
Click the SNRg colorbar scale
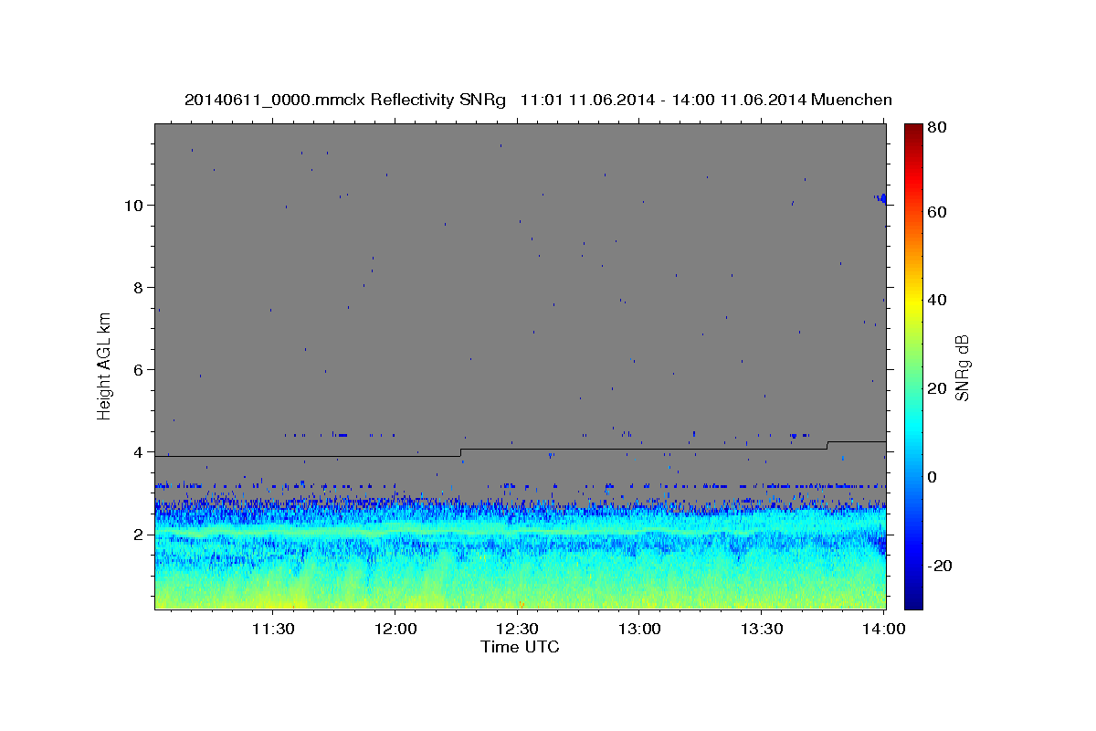click(x=913, y=366)
